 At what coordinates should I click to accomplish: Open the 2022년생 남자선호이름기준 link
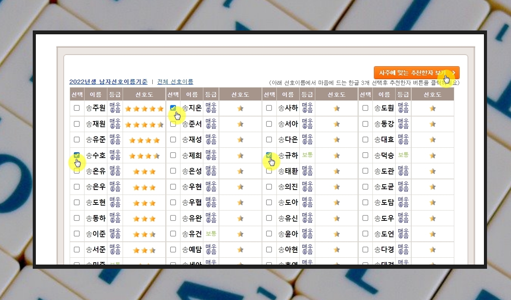(x=109, y=81)
